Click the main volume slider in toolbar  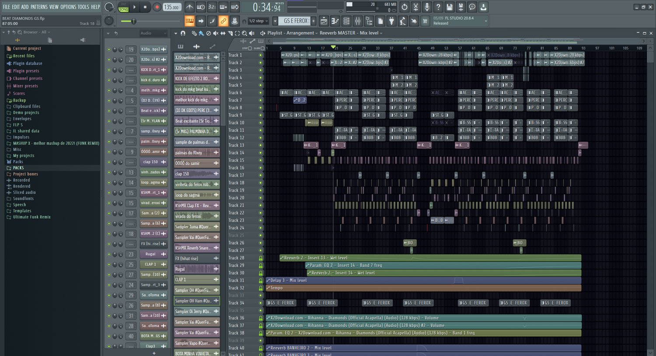pos(151,21)
